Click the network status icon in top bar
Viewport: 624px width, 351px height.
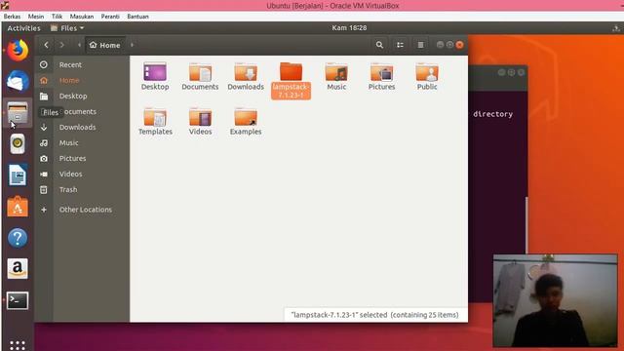pos(615,28)
